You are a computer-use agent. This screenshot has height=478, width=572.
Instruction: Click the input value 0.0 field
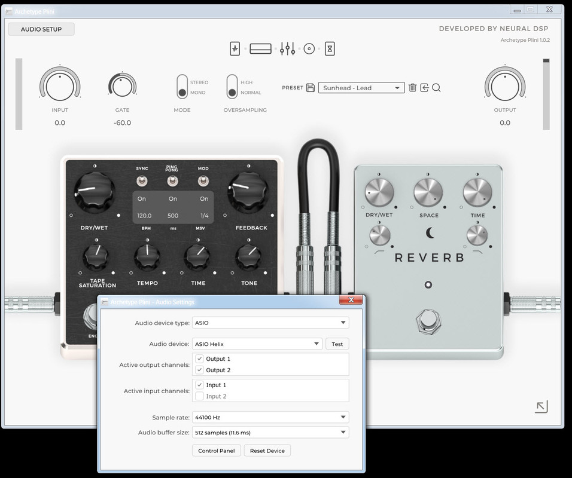(60, 122)
